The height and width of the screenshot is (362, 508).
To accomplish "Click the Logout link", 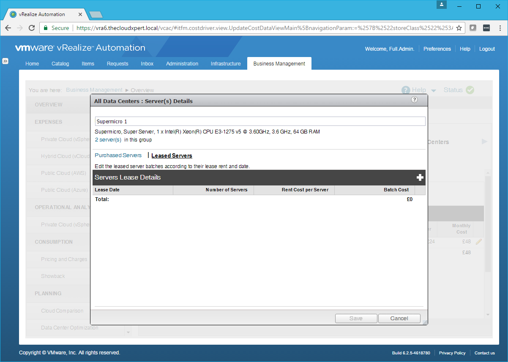I will point(487,49).
